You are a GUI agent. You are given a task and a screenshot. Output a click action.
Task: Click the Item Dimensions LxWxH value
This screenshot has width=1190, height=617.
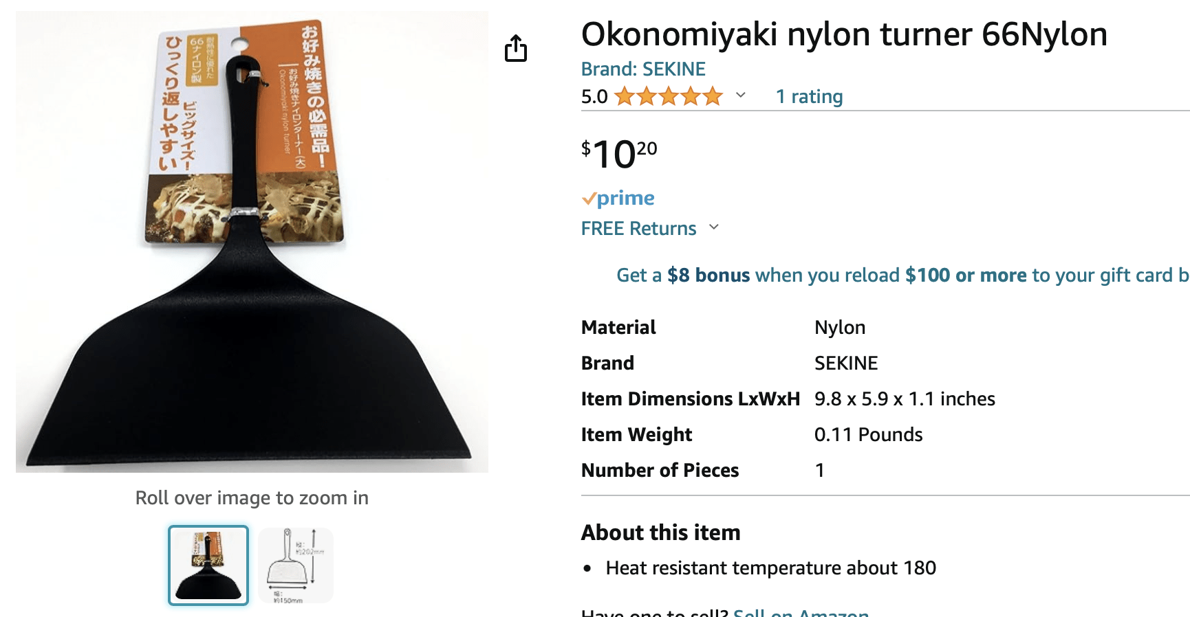click(x=904, y=399)
